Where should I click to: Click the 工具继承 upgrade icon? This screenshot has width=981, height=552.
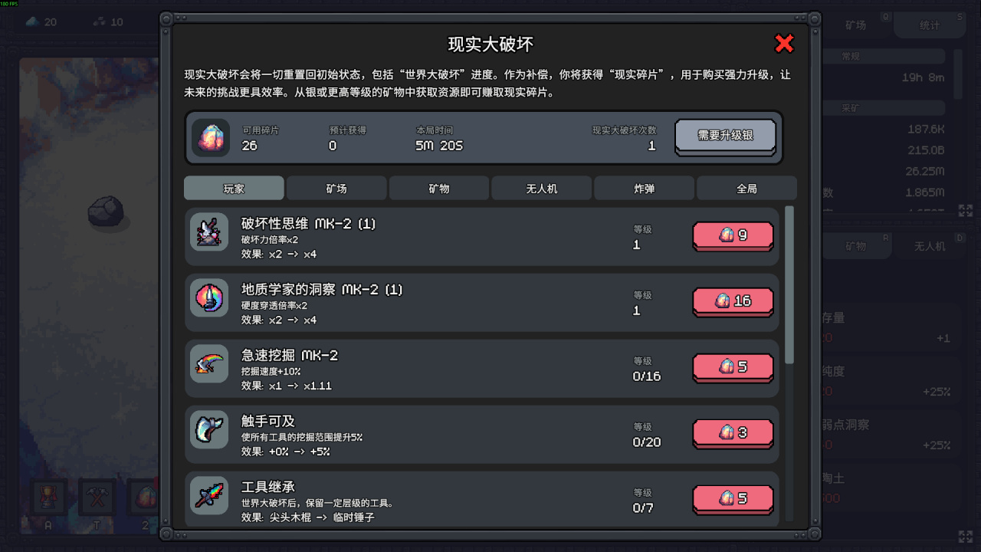click(x=209, y=496)
